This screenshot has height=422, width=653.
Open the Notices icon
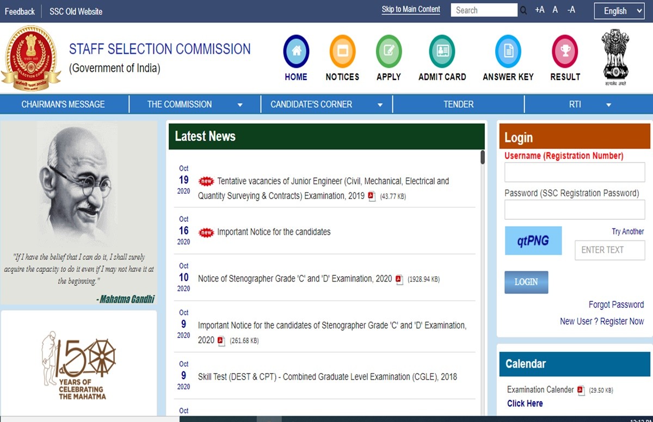(x=342, y=51)
